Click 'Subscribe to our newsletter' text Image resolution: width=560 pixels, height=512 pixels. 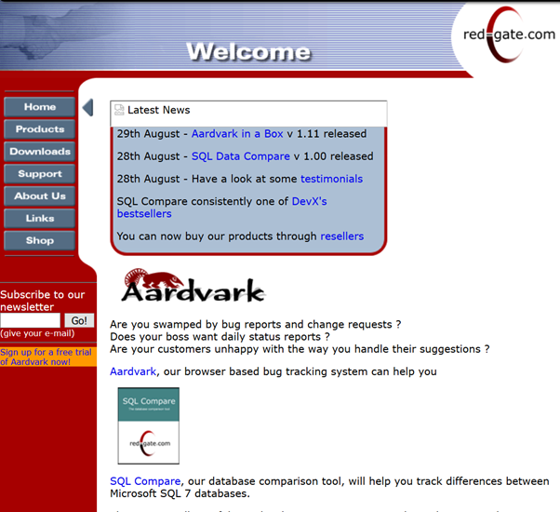[43, 301]
